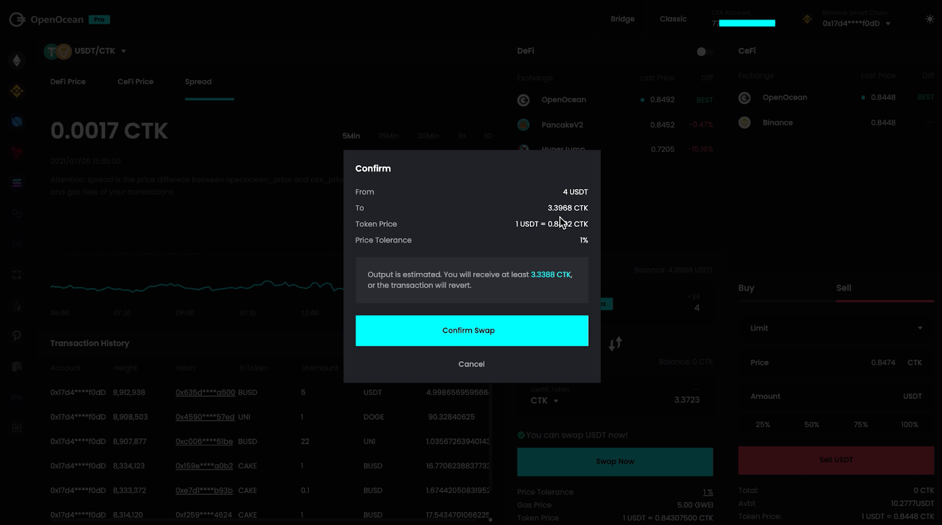The height and width of the screenshot is (525, 942).
Task: Click the USDT/CTK token pair icons
Action: click(58, 51)
